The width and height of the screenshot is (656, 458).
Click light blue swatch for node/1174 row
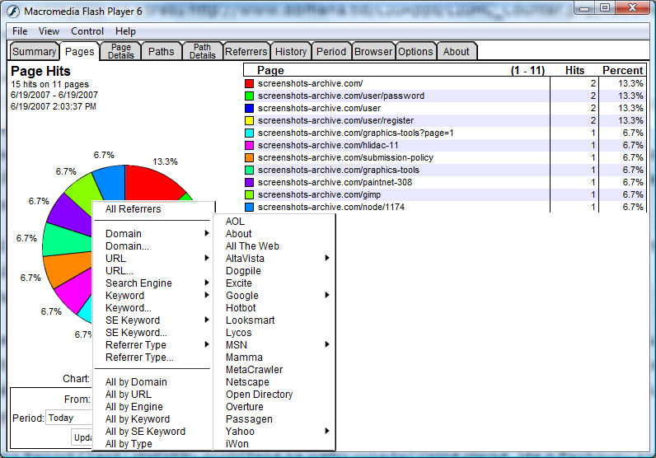point(250,207)
